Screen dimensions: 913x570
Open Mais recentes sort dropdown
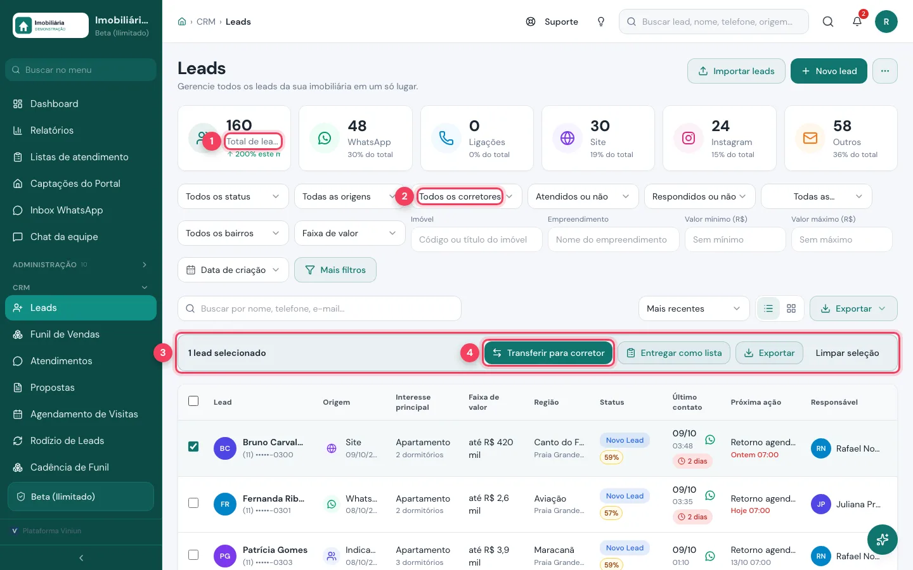(x=694, y=308)
